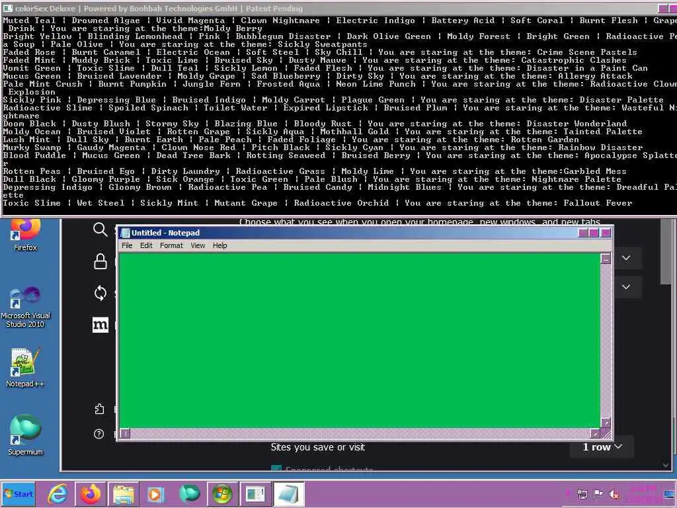This screenshot has height=508, width=677.
Task: Expand the first Firefox homepage dropdown chevron
Action: click(626, 258)
